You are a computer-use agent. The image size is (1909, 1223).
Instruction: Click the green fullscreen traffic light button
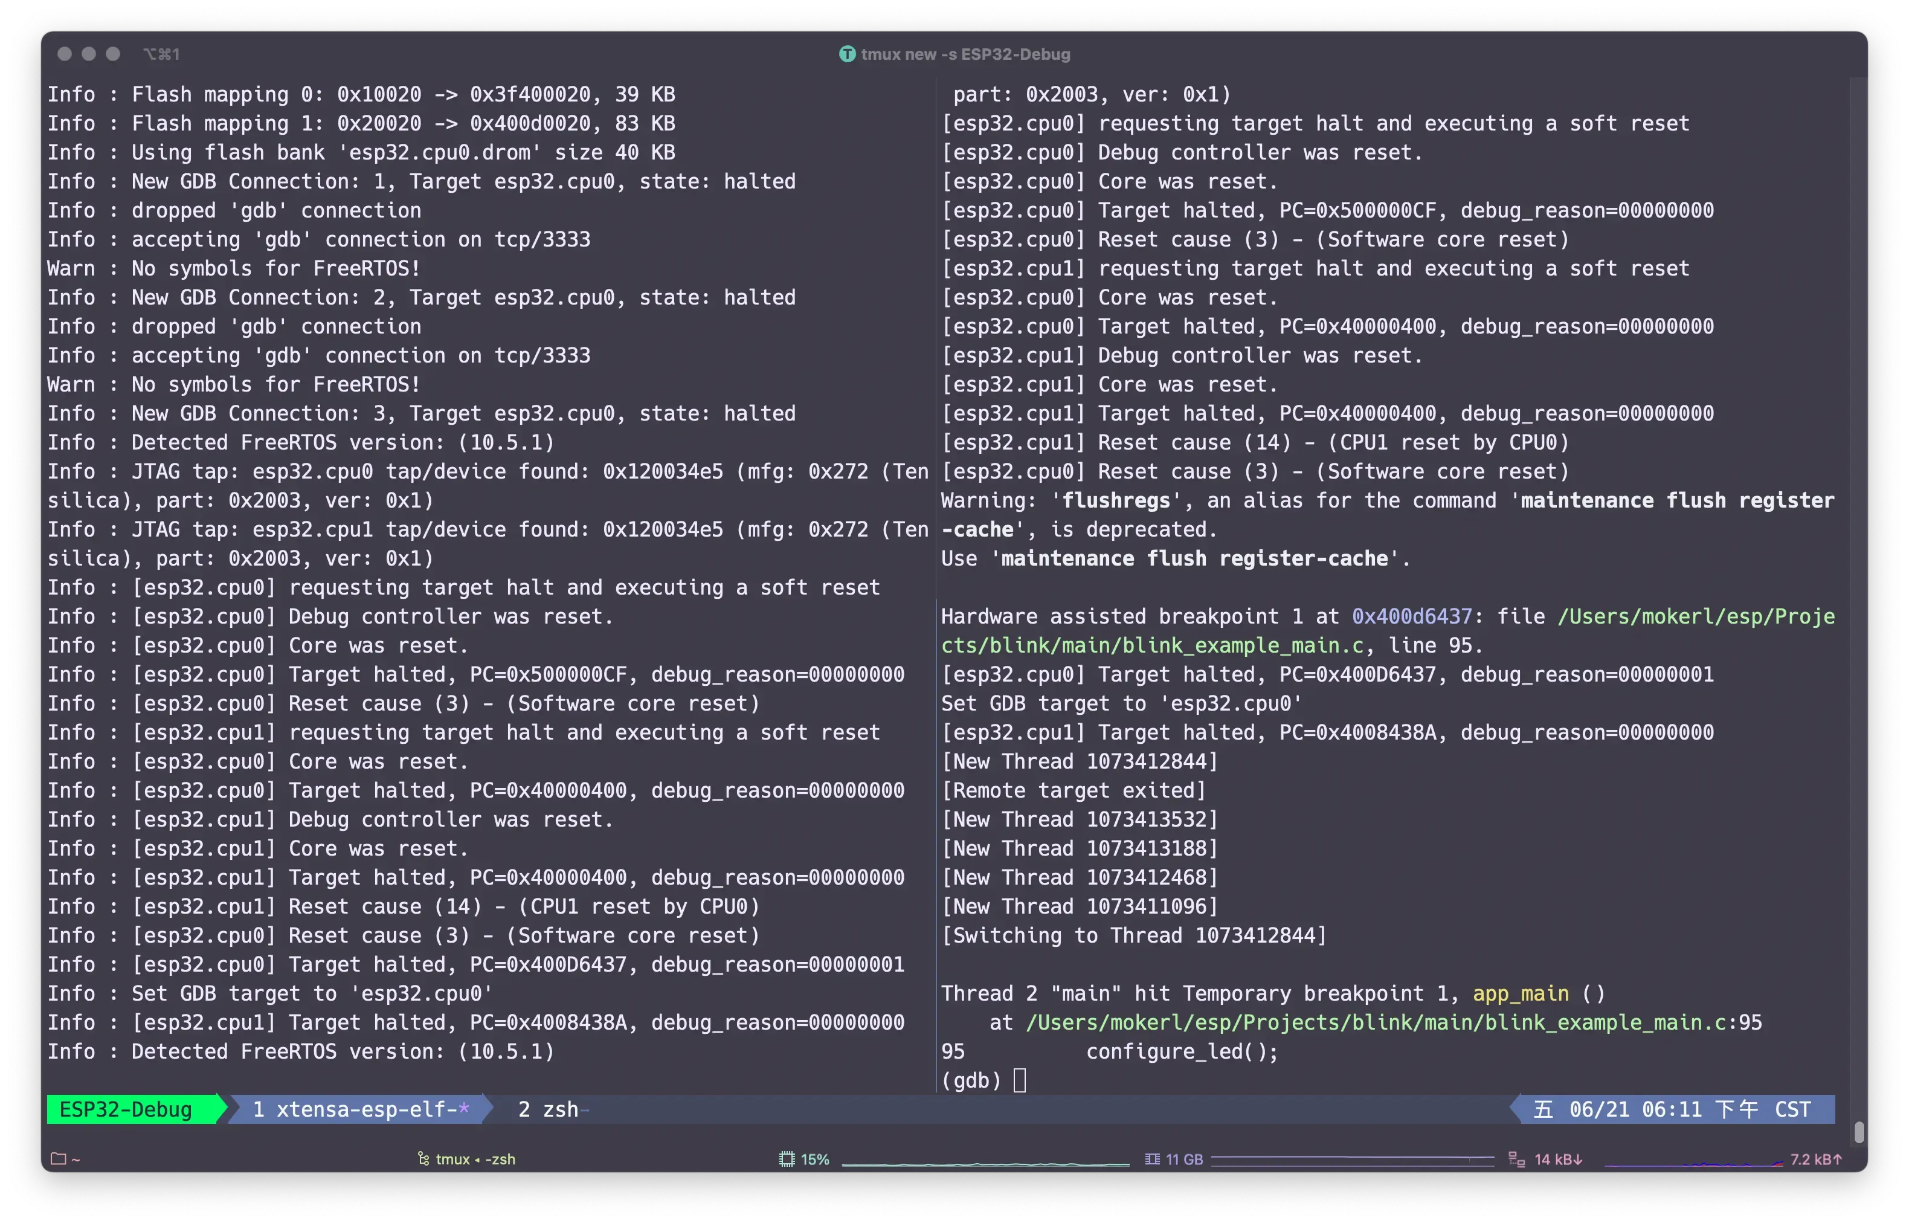tap(114, 54)
